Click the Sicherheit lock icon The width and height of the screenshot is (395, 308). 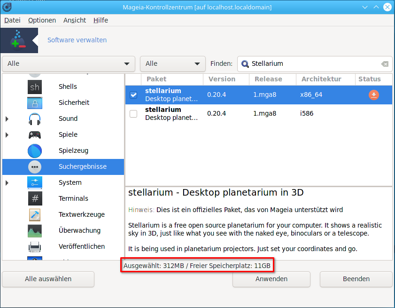pos(35,103)
